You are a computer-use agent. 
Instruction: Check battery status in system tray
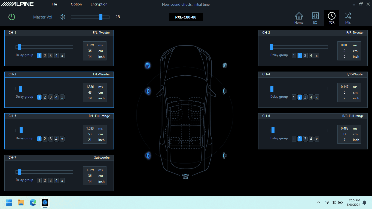tap(340, 202)
